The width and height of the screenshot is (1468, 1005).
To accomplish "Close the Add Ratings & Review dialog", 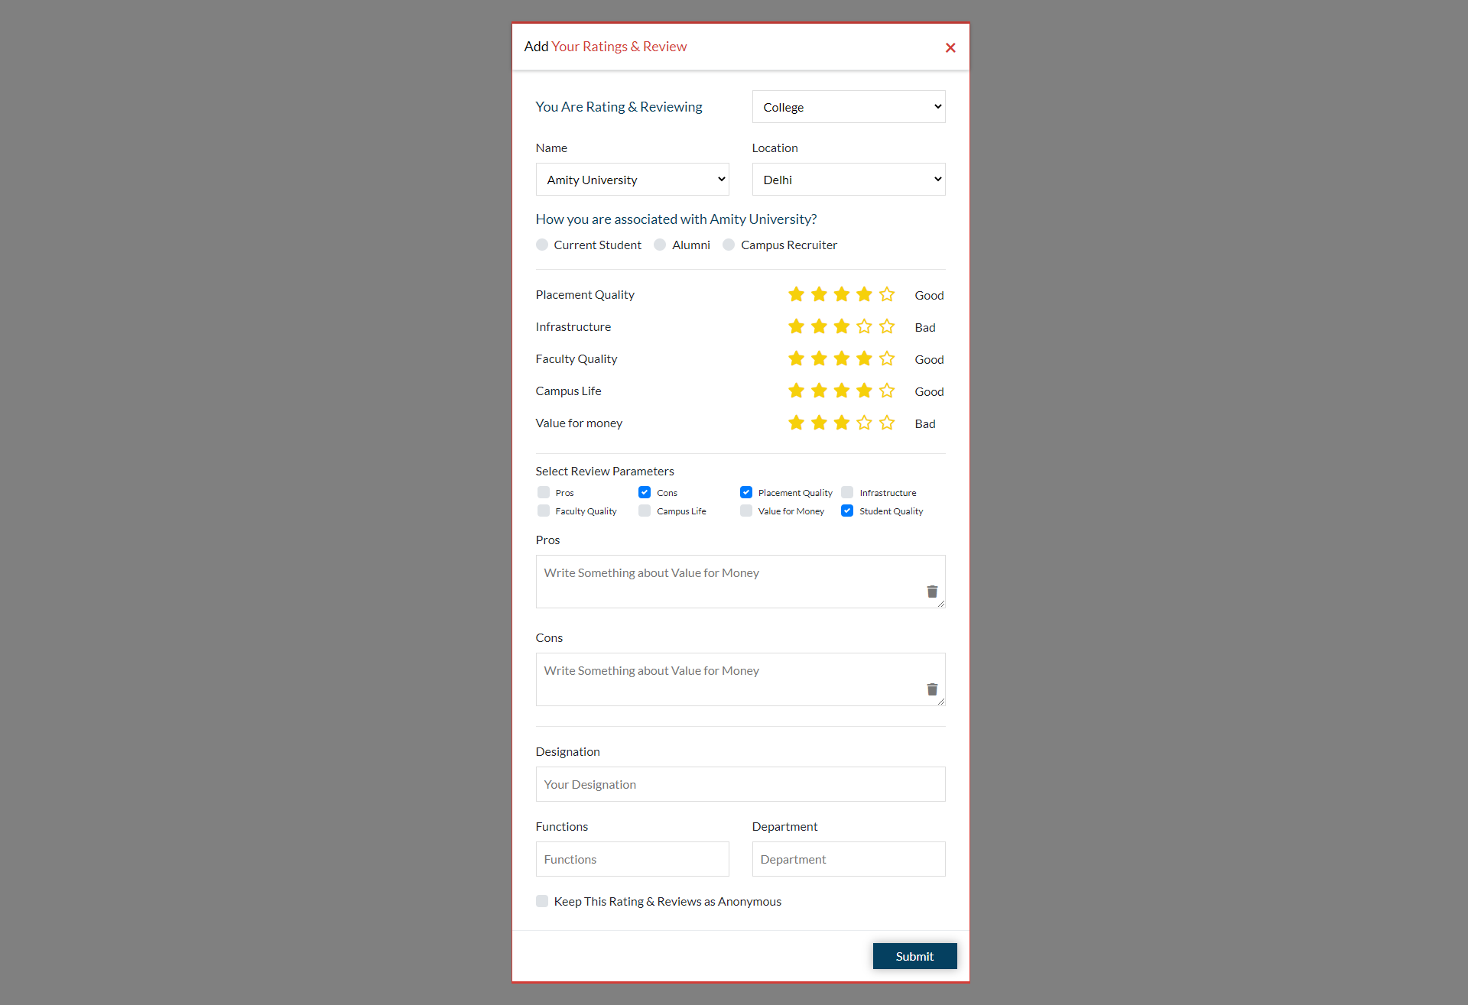I will point(950,47).
